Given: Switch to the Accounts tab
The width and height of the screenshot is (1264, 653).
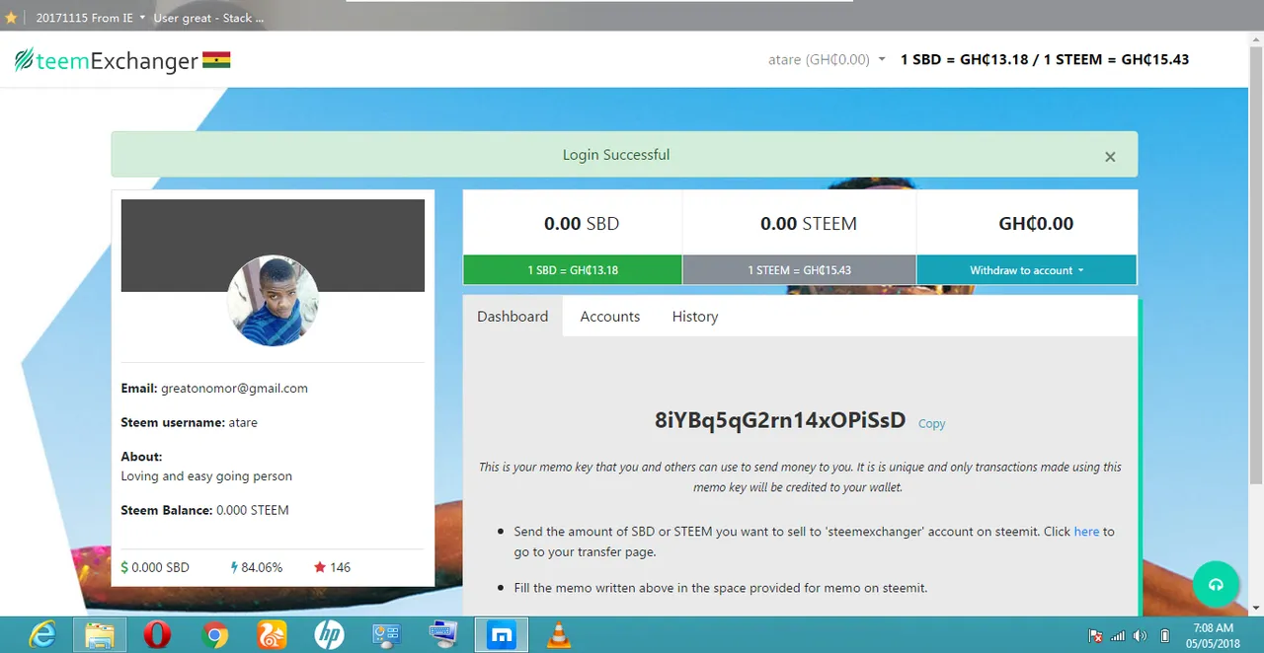Looking at the screenshot, I should (610, 317).
